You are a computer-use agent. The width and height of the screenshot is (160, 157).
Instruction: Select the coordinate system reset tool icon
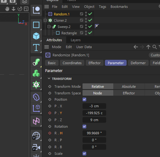pos(36,10)
